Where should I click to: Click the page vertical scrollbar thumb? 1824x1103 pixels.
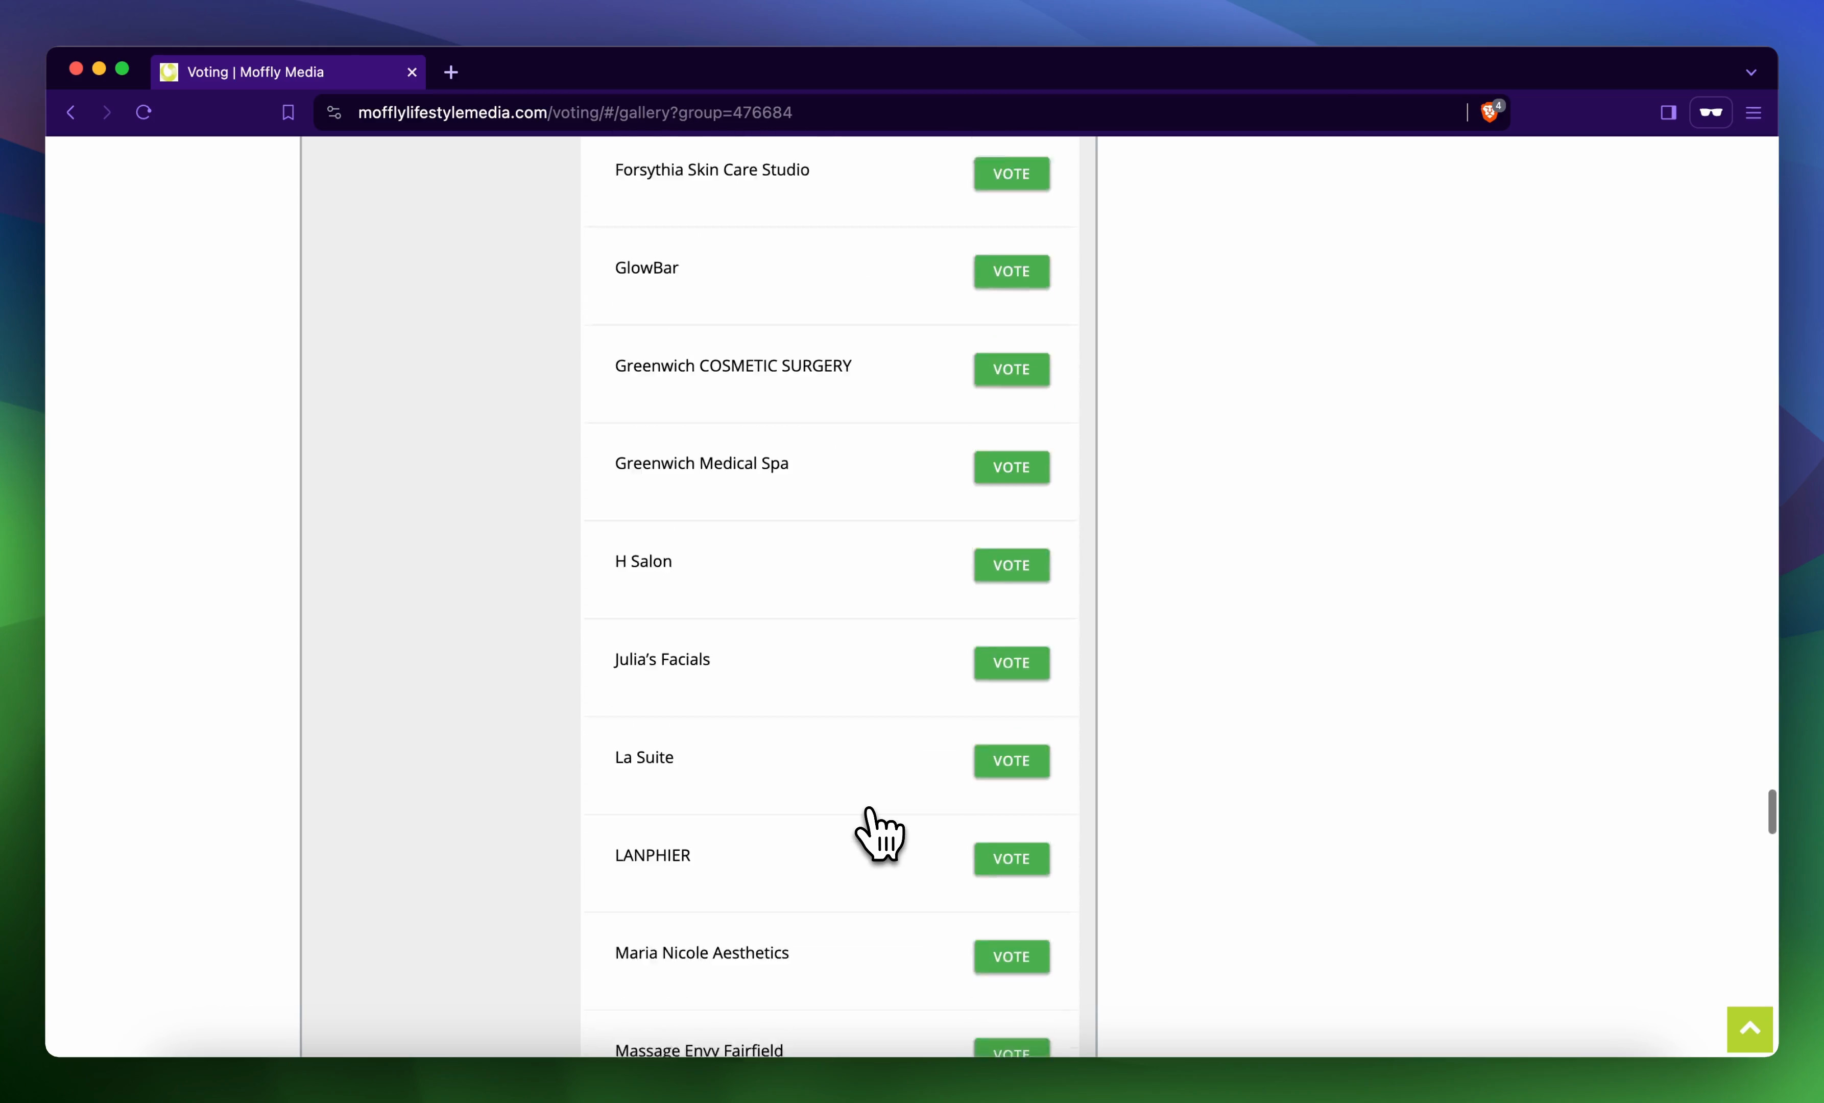[1771, 811]
